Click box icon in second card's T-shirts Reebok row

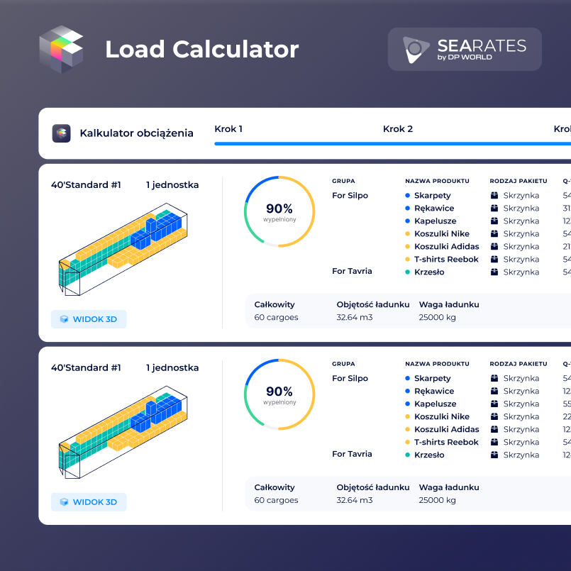tap(494, 442)
